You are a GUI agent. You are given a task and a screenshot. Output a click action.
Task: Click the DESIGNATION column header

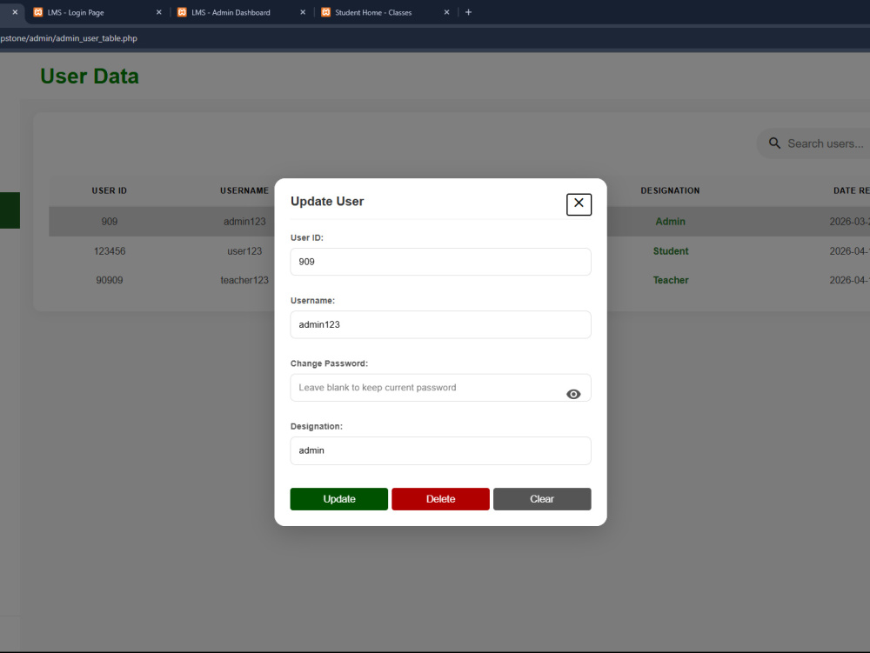670,190
